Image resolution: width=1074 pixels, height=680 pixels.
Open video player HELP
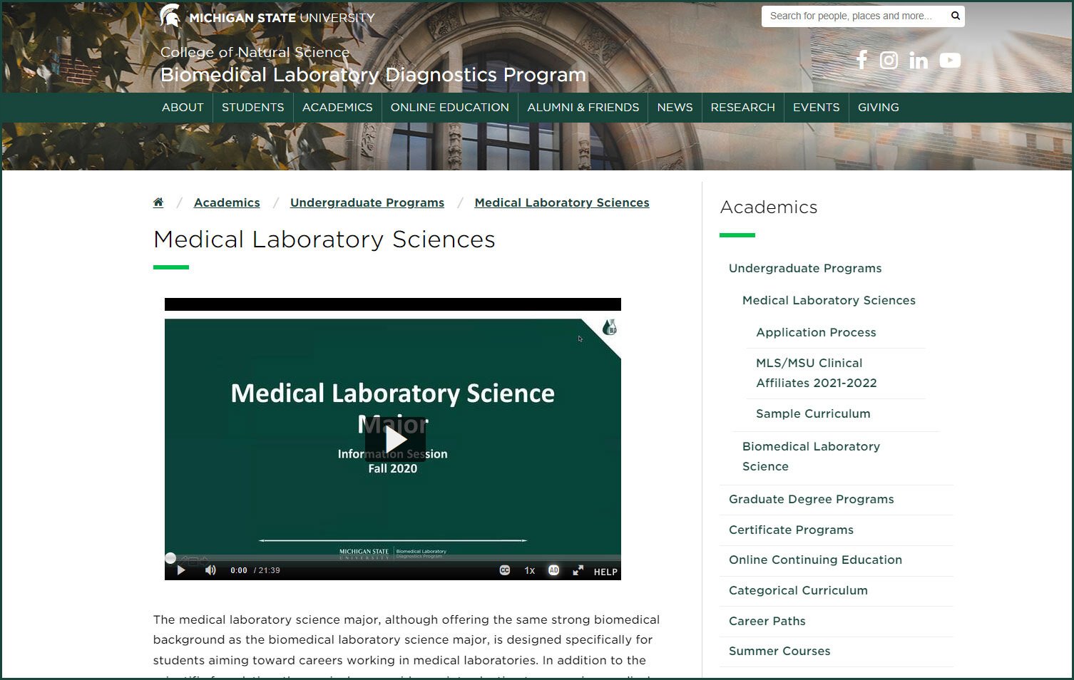(605, 572)
